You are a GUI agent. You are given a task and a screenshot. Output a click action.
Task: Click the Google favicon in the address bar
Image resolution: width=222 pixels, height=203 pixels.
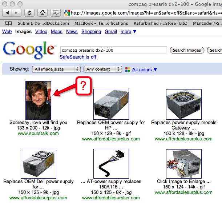pos(67,13)
